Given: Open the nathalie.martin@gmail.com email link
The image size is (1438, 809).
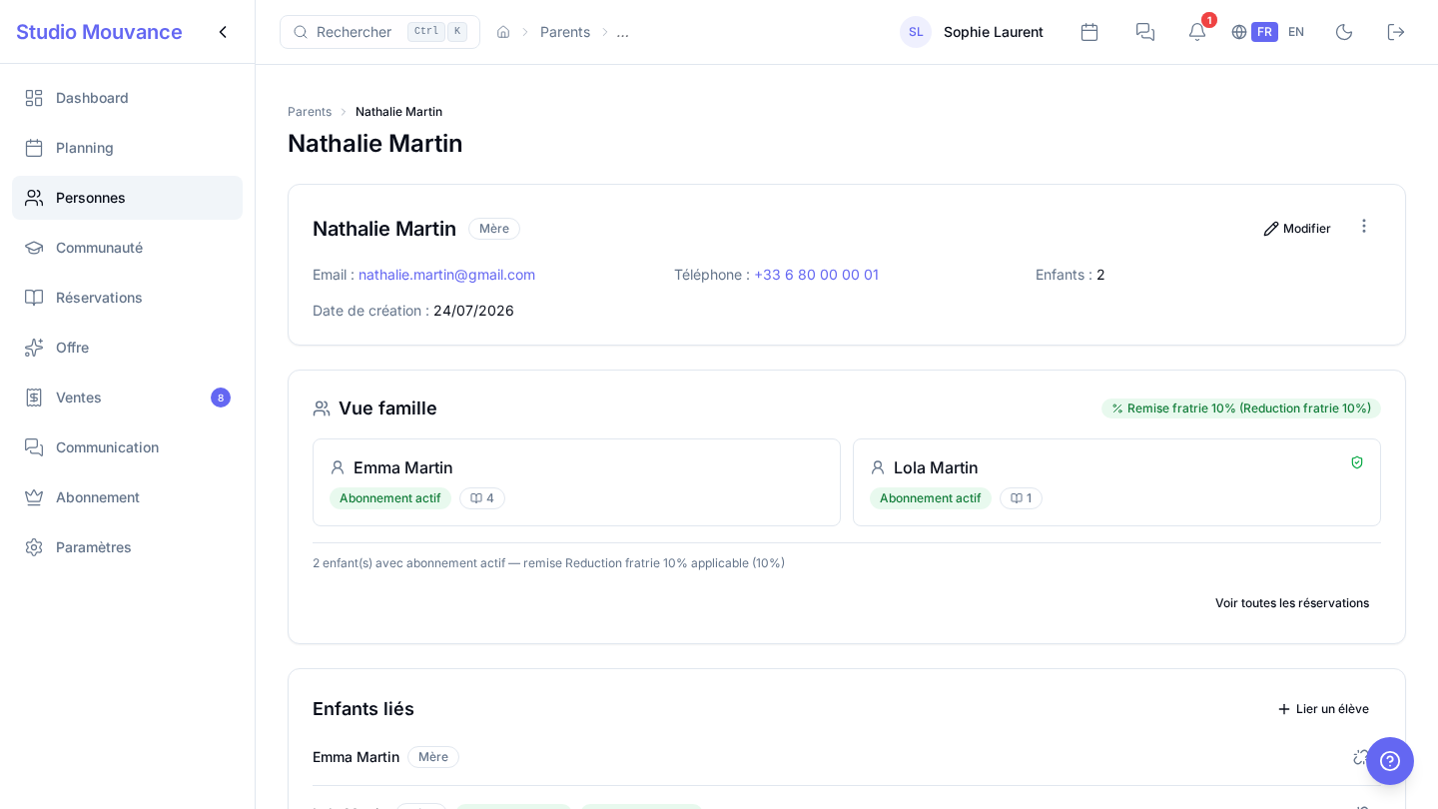Looking at the screenshot, I should [x=446, y=275].
